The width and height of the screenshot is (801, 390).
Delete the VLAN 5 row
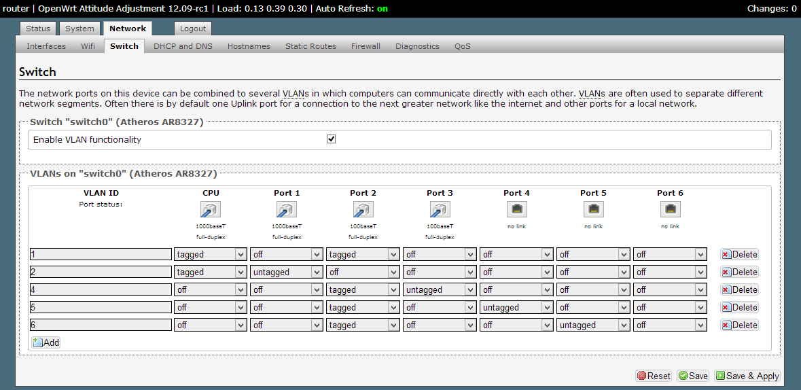tap(739, 307)
